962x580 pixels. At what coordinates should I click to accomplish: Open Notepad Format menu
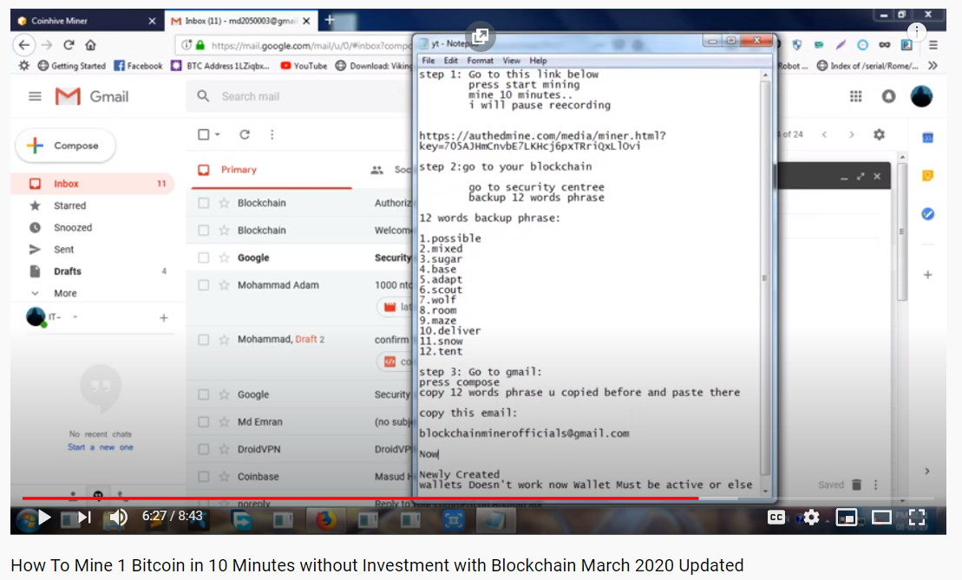[480, 61]
